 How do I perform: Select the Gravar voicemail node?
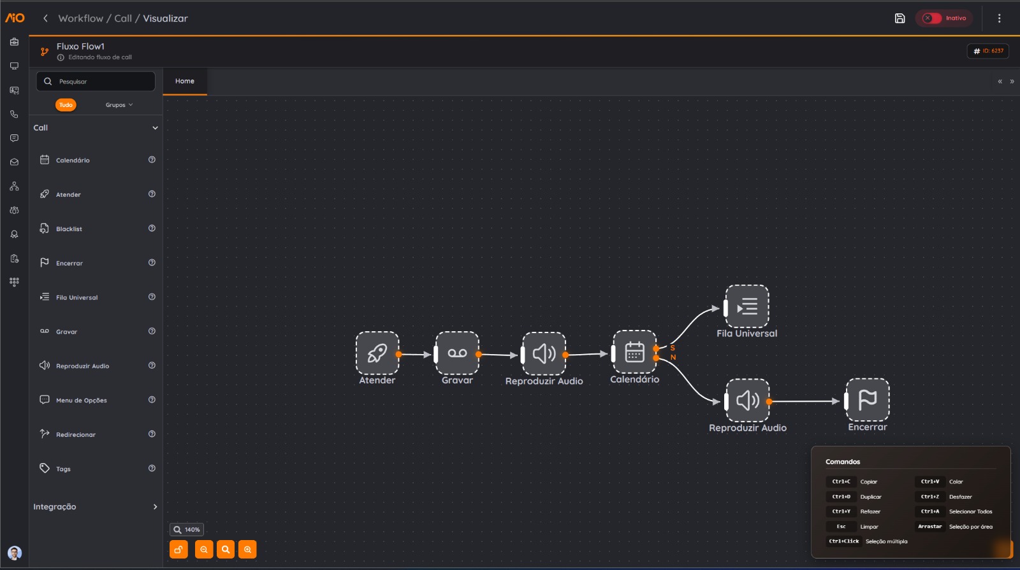coord(457,353)
